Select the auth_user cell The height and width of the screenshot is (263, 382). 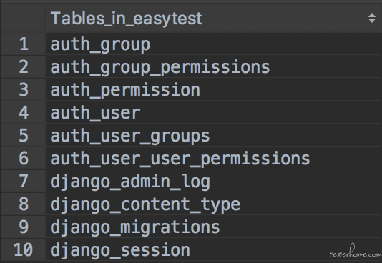point(212,113)
